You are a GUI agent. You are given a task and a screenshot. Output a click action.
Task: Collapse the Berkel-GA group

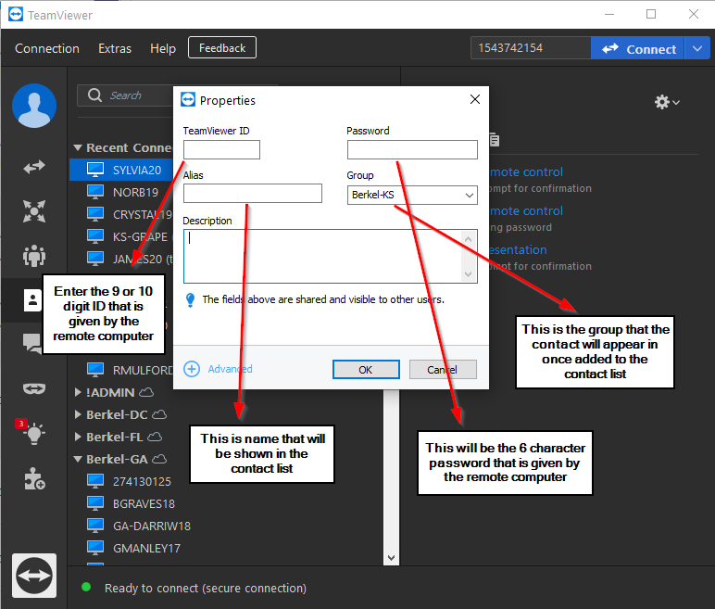(x=78, y=459)
